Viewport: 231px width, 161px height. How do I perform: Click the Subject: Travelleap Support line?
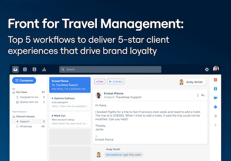coord(122,97)
